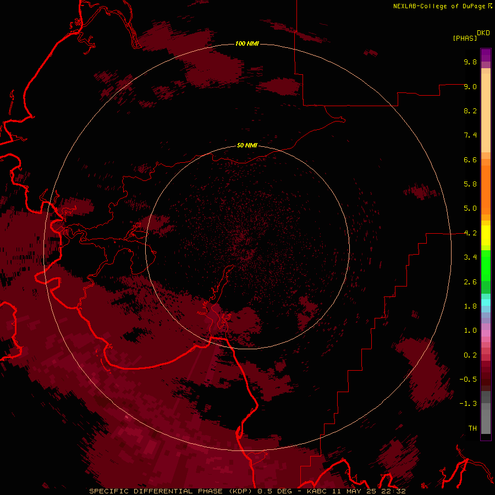Click the 7.4 legend value

(x=470, y=135)
